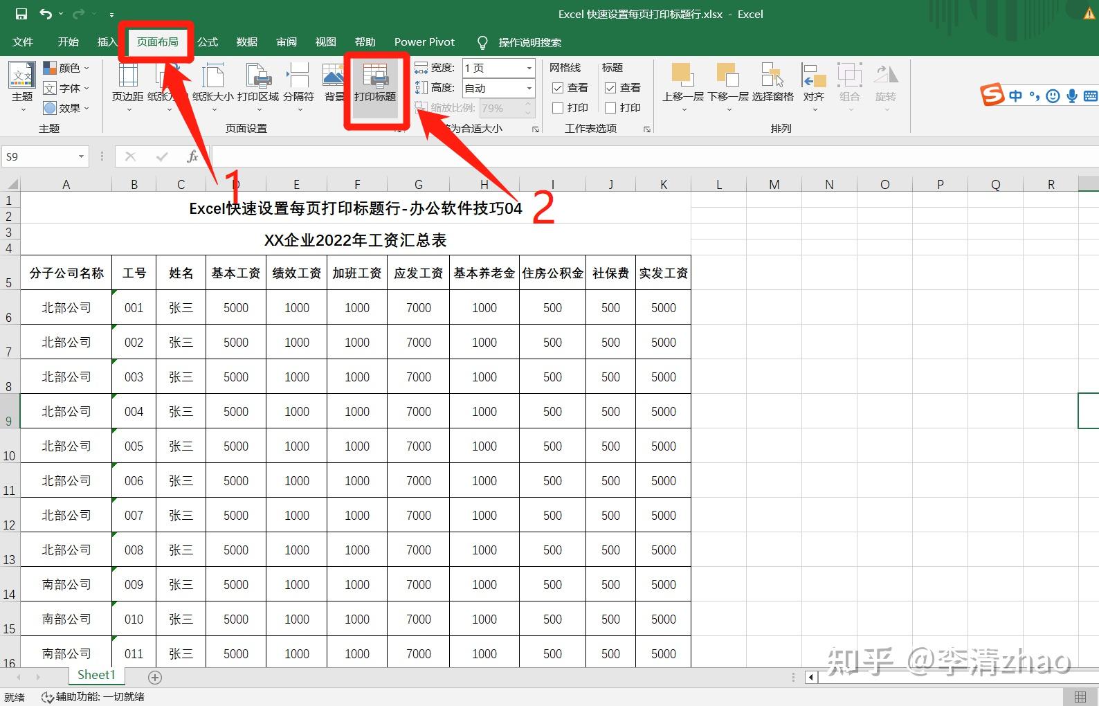Toggle Gridlines Print (打印) checkbox
Viewport: 1099px width, 706px height.
point(558,108)
